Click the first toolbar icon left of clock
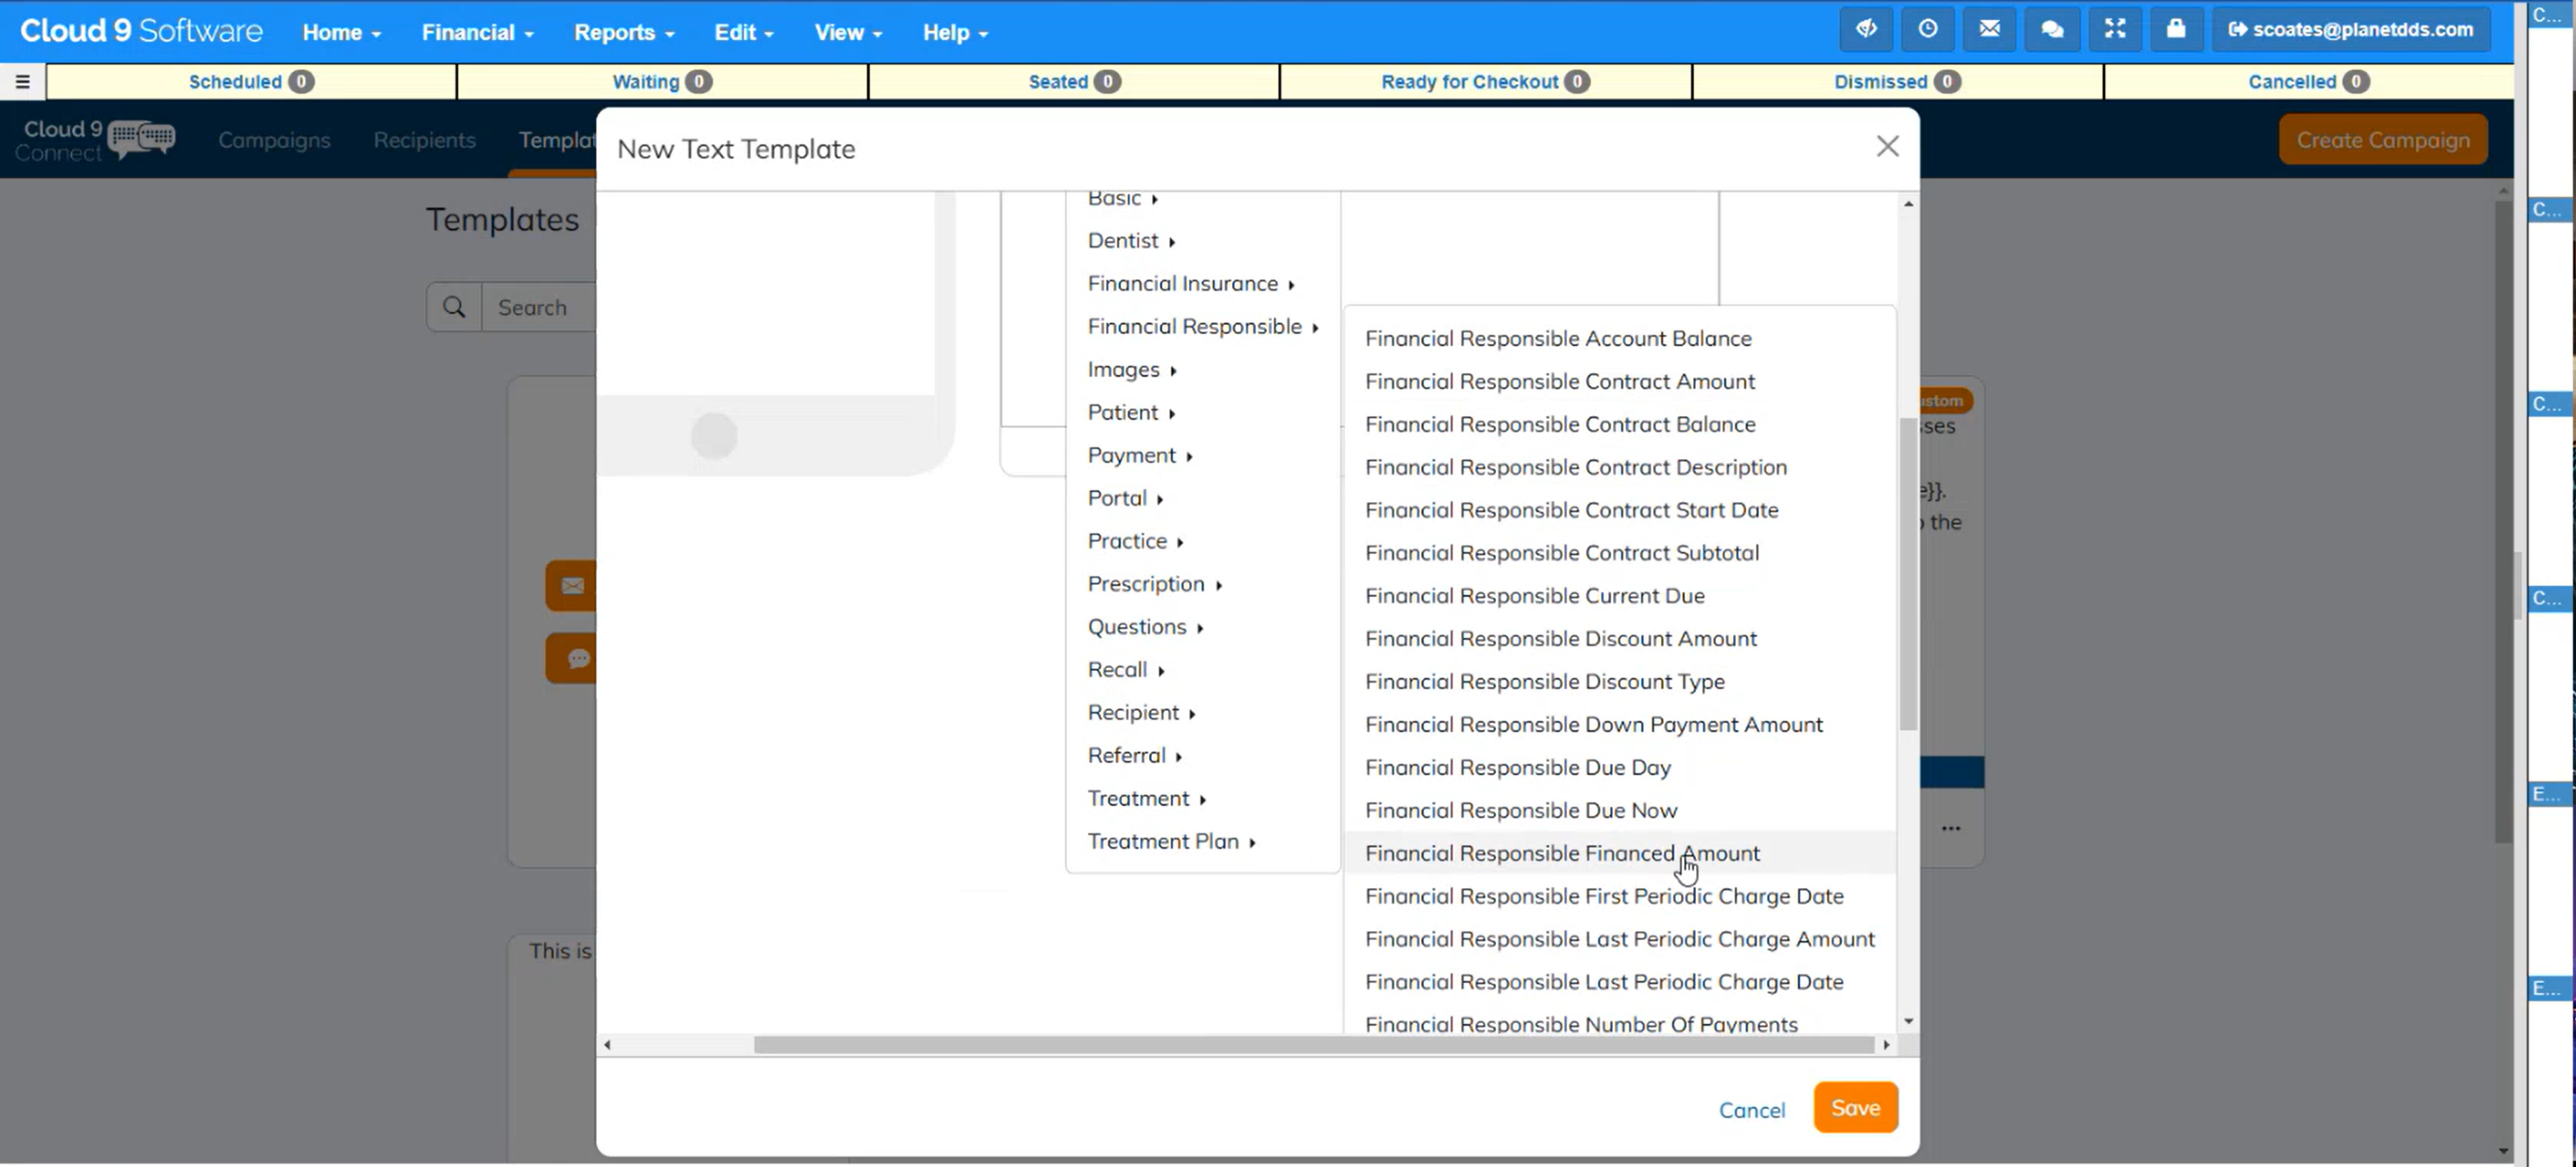 tap(1866, 30)
